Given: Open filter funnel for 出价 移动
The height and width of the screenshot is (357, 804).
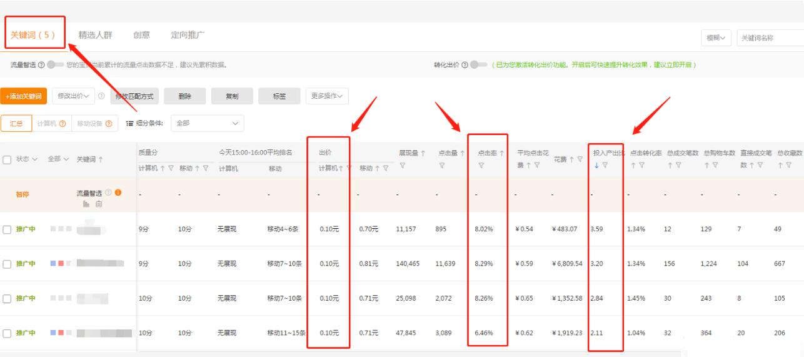Looking at the screenshot, I should 384,167.
